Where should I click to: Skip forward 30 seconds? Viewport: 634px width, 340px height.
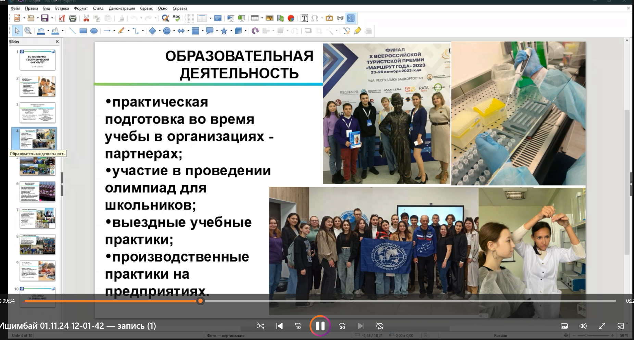(342, 326)
